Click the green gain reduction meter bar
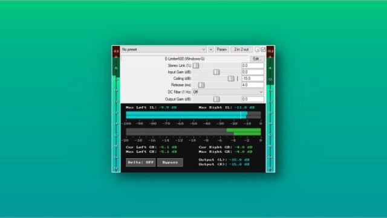The width and height of the screenshot is (387, 218). (x=244, y=132)
